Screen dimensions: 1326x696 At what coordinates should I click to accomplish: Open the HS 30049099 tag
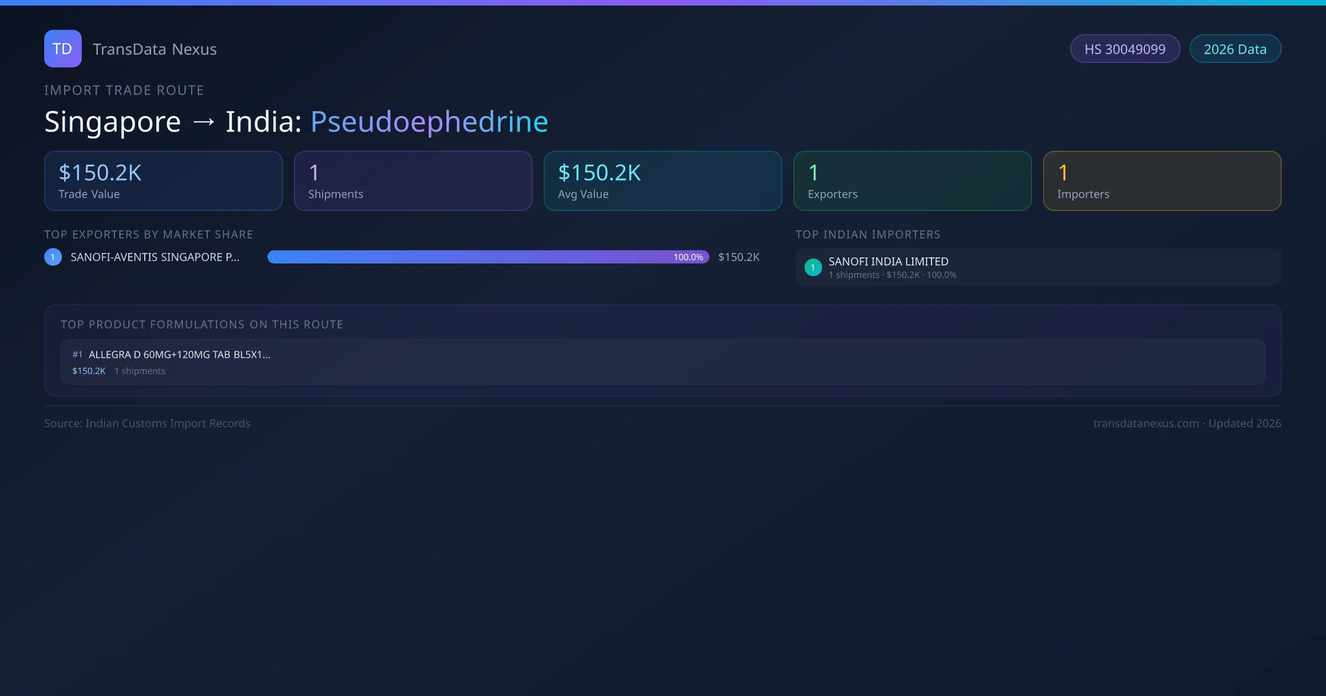1125,49
